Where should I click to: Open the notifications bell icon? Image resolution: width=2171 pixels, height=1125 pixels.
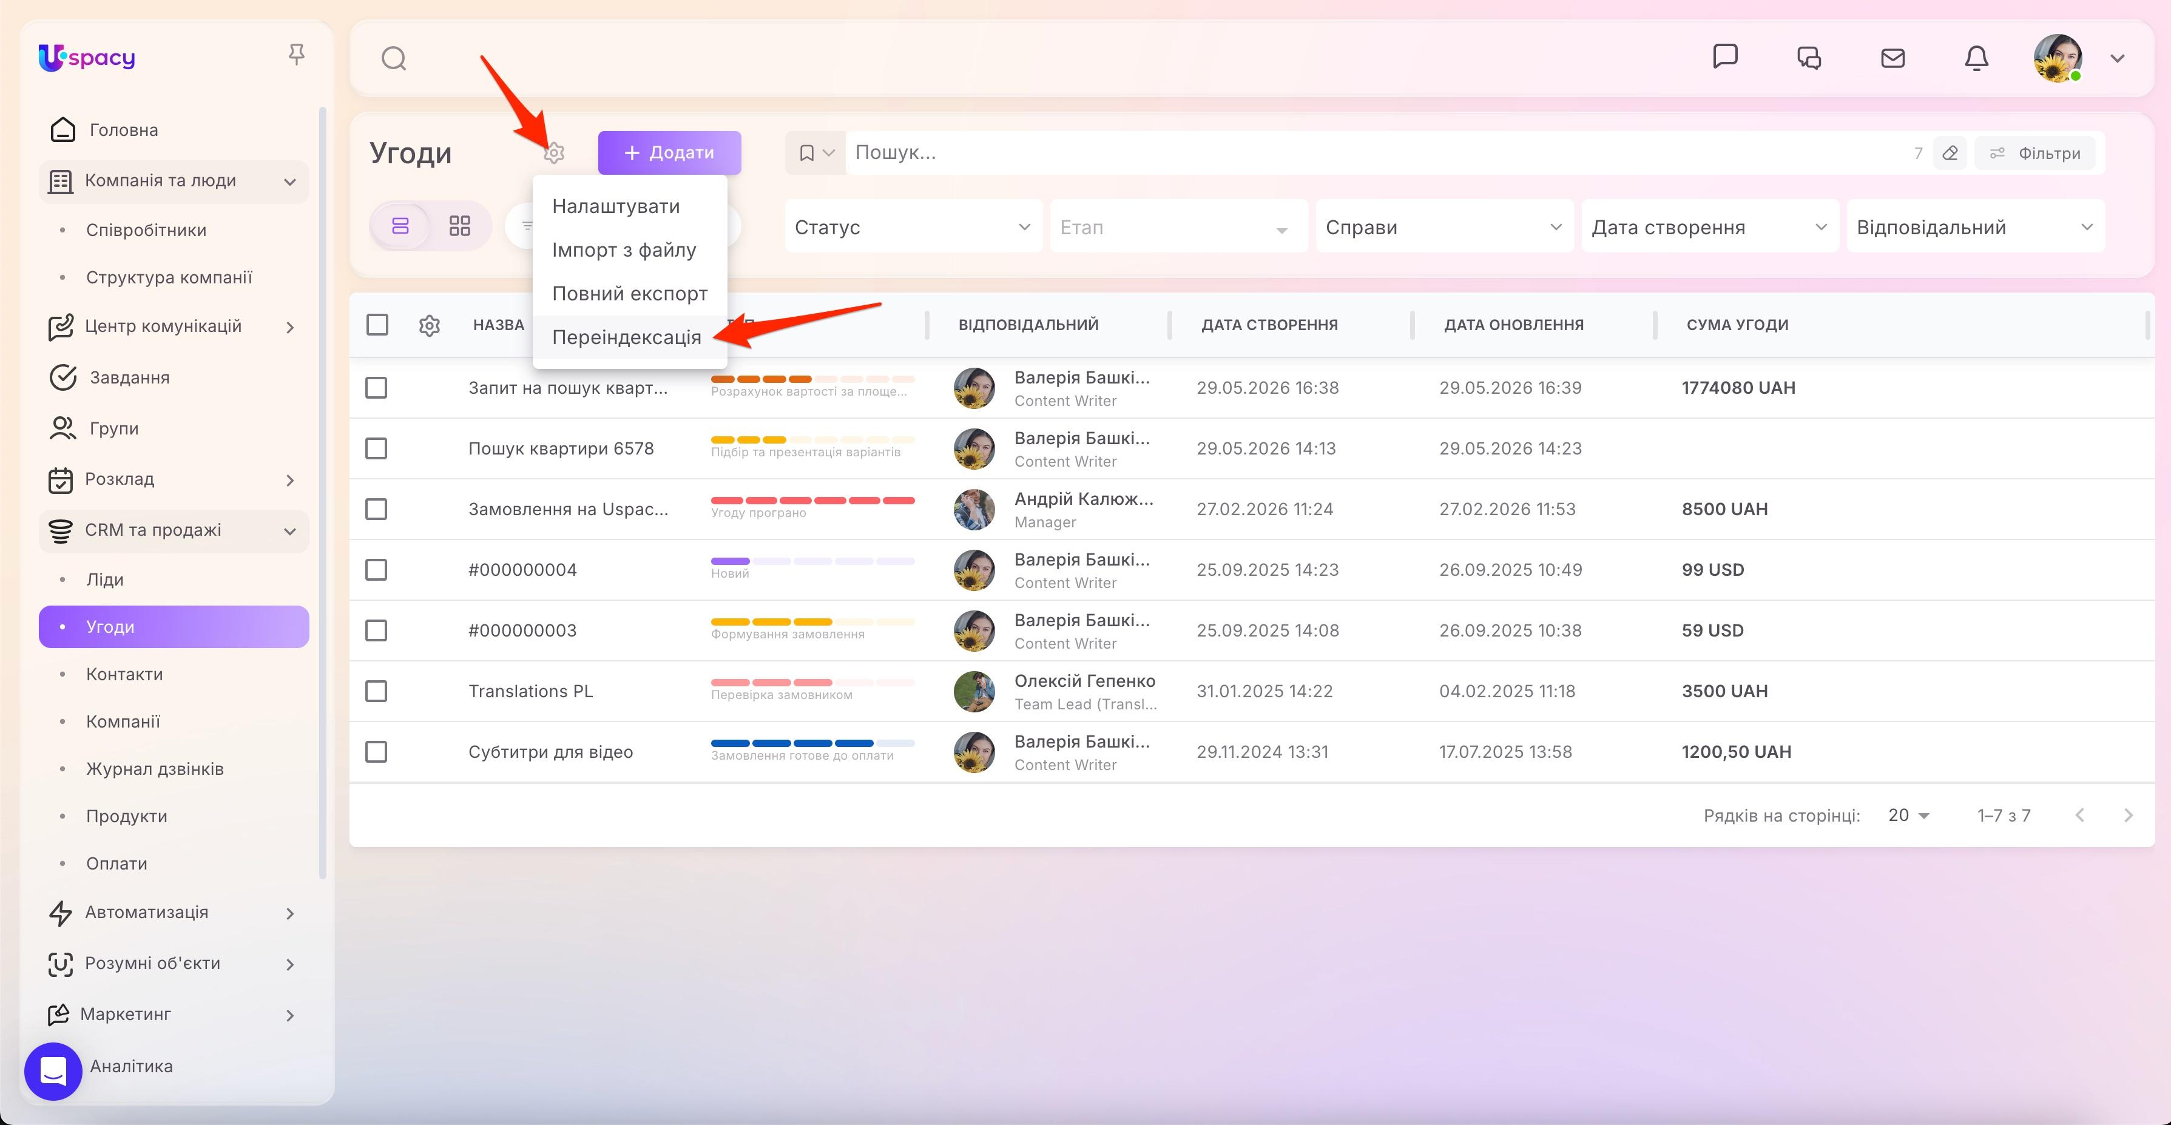(1976, 58)
